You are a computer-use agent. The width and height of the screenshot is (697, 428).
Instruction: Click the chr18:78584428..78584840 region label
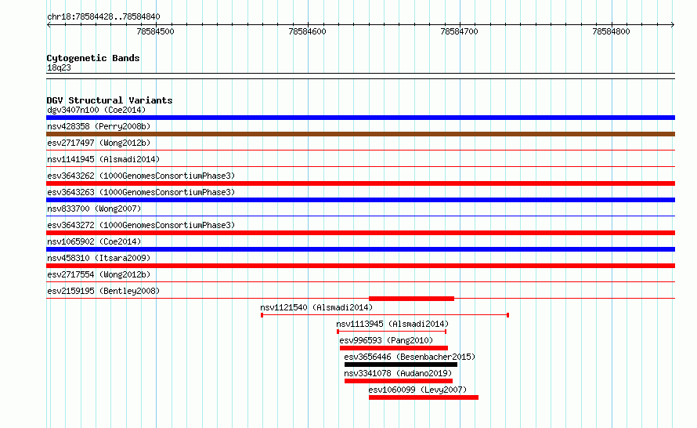click(x=103, y=17)
